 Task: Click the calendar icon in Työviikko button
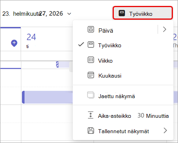(122, 13)
